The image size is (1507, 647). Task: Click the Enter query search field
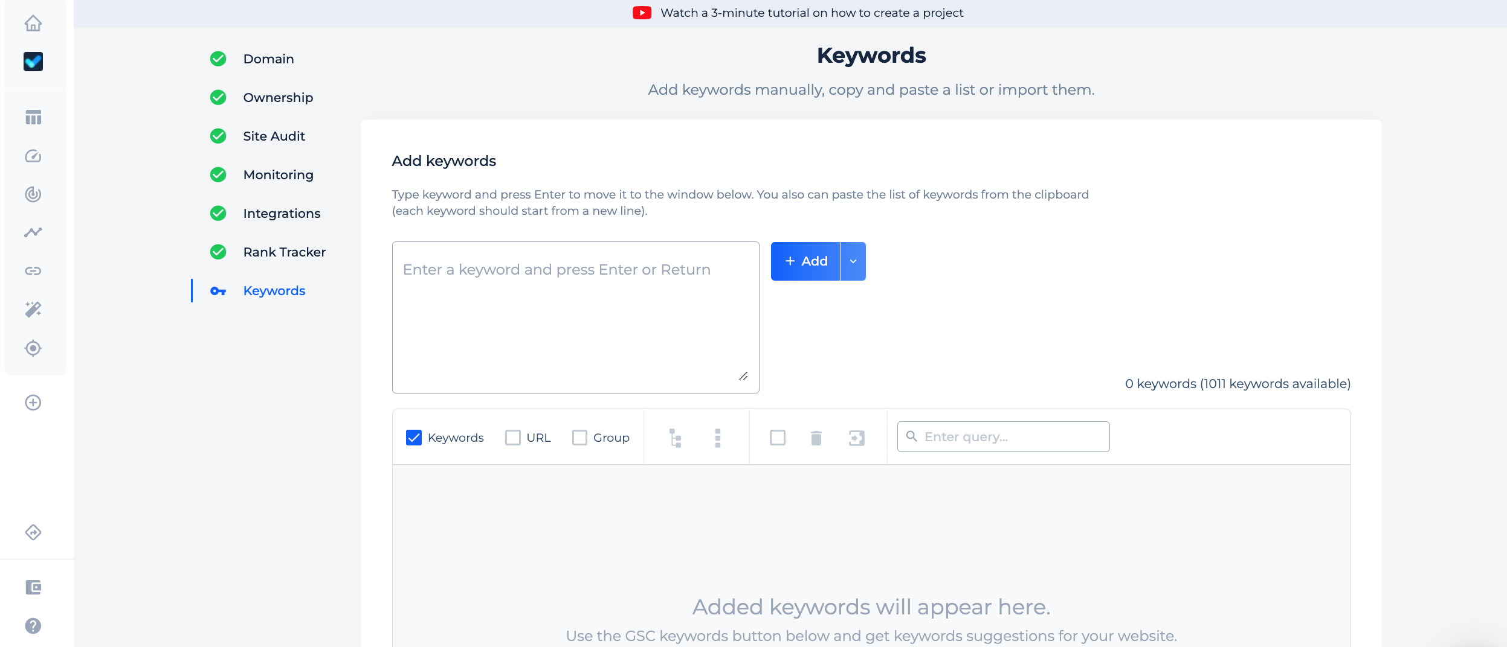click(x=1004, y=437)
